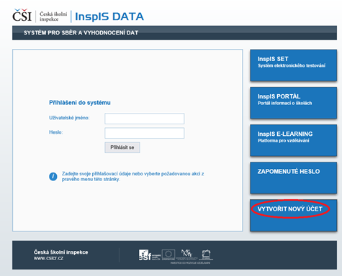This screenshot has width=342, height=276.
Task: Focus the Uživatelské jméno input field
Action: 145,119
